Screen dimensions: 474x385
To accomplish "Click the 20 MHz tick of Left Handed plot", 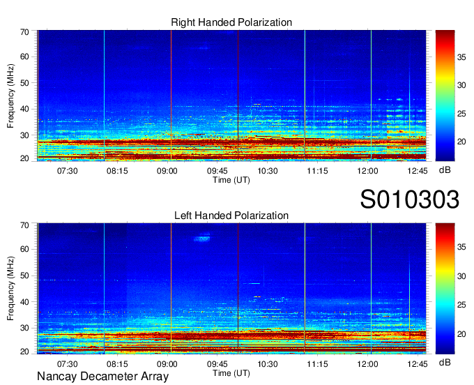I will (x=24, y=352).
